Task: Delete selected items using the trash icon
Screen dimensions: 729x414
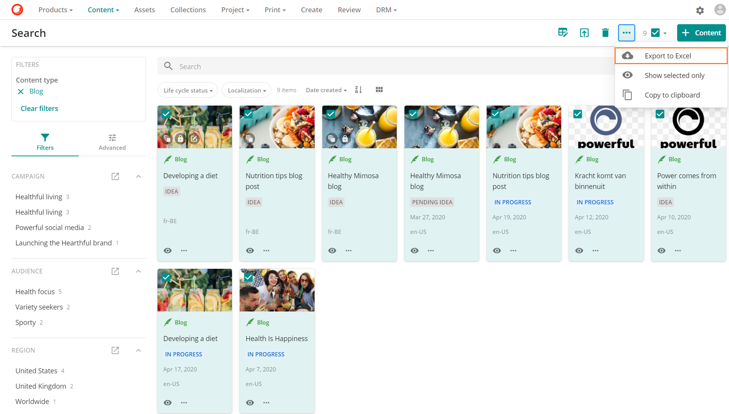Action: (605, 33)
